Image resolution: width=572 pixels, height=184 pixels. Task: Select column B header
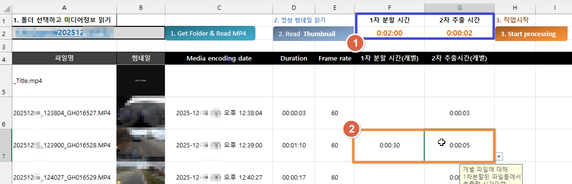pos(141,7)
